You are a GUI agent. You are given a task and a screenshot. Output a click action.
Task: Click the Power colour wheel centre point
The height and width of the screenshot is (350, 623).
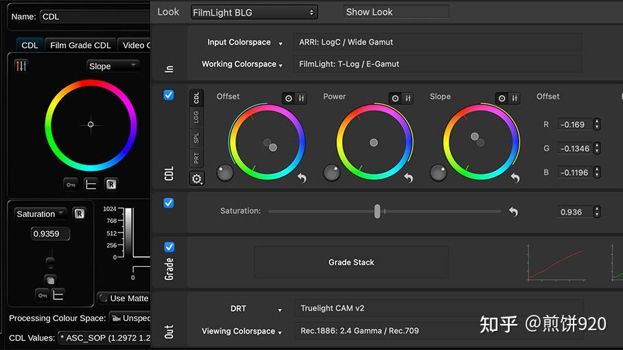(x=373, y=143)
